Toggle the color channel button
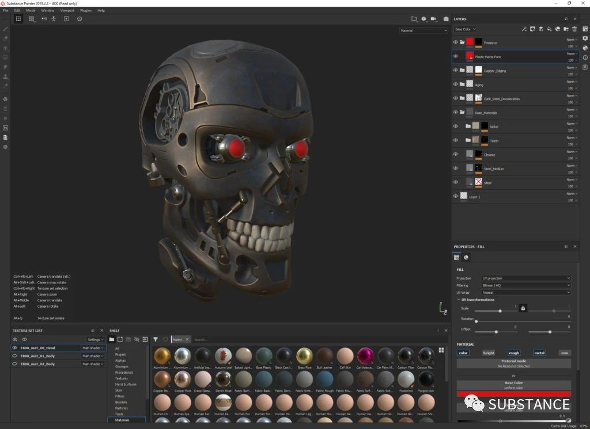 coord(463,353)
